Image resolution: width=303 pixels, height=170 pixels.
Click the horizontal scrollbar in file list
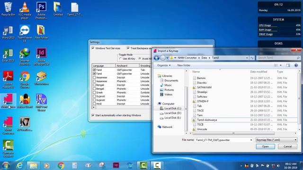[233, 133]
